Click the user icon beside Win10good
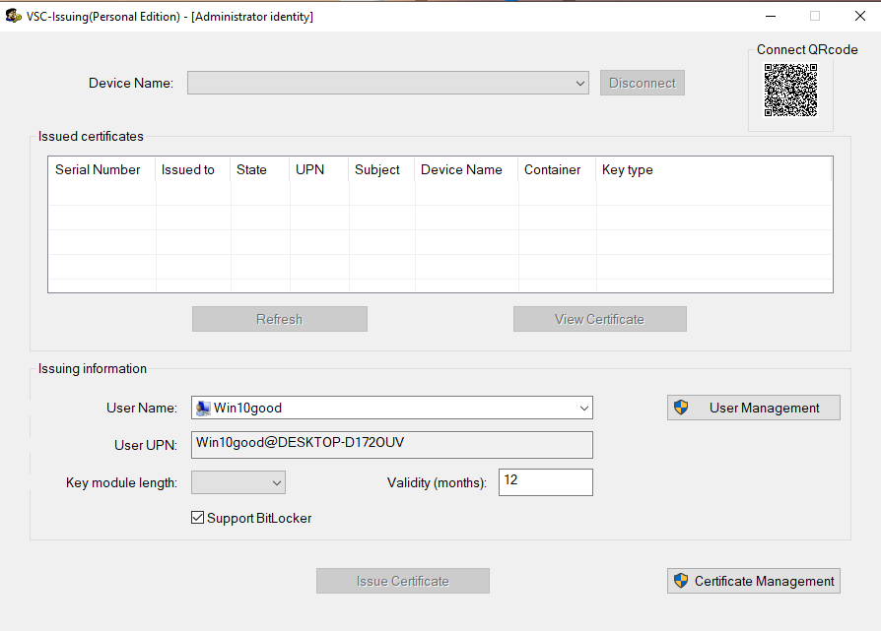881x631 pixels. pos(203,408)
